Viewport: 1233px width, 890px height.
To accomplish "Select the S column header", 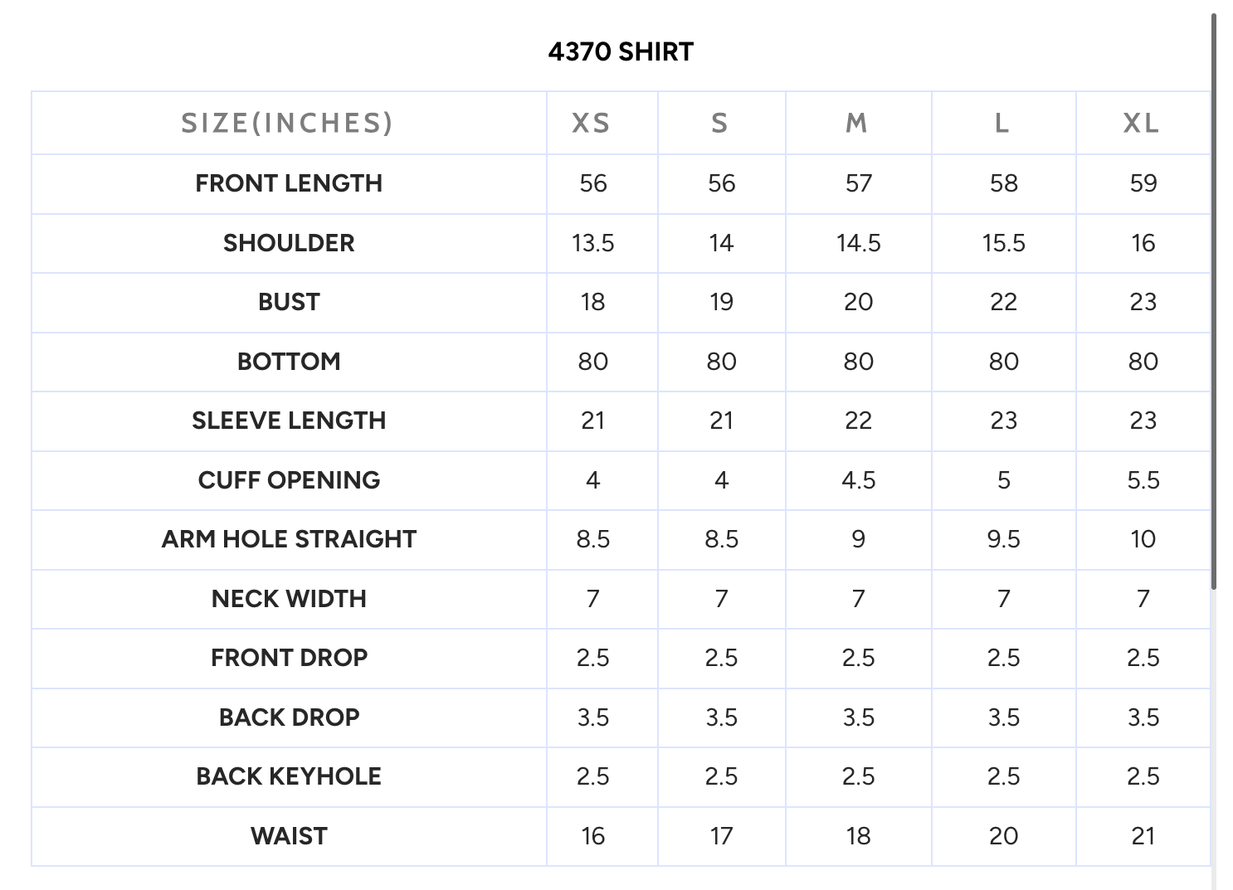I will pyautogui.click(x=720, y=124).
